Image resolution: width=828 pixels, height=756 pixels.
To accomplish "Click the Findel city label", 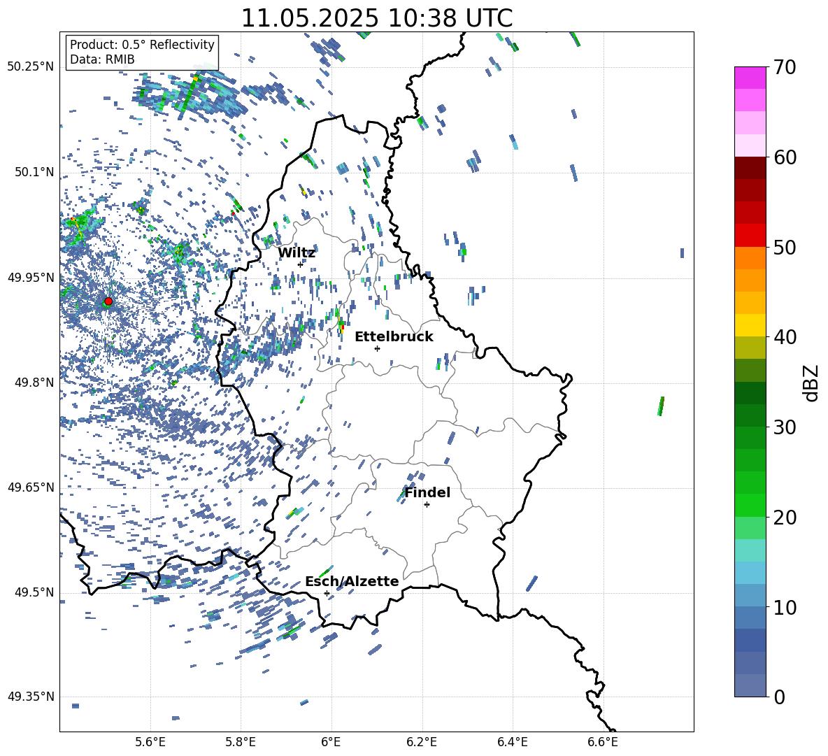I will (427, 492).
